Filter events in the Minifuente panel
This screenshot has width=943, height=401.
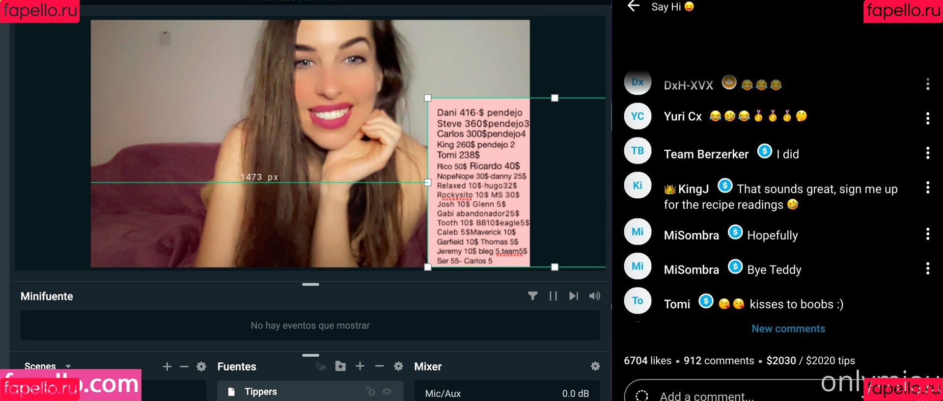(x=532, y=296)
